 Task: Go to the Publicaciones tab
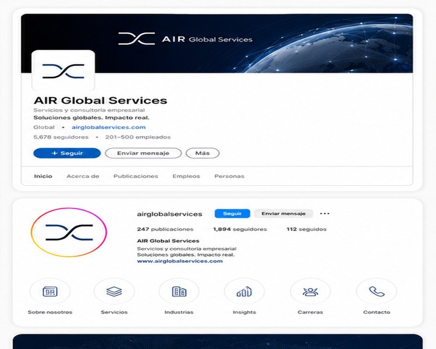(136, 176)
